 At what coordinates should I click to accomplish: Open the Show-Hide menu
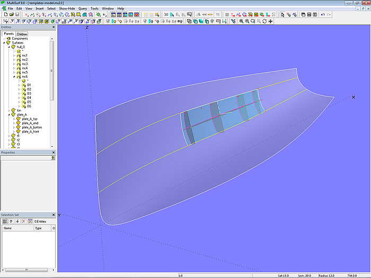coord(67,8)
